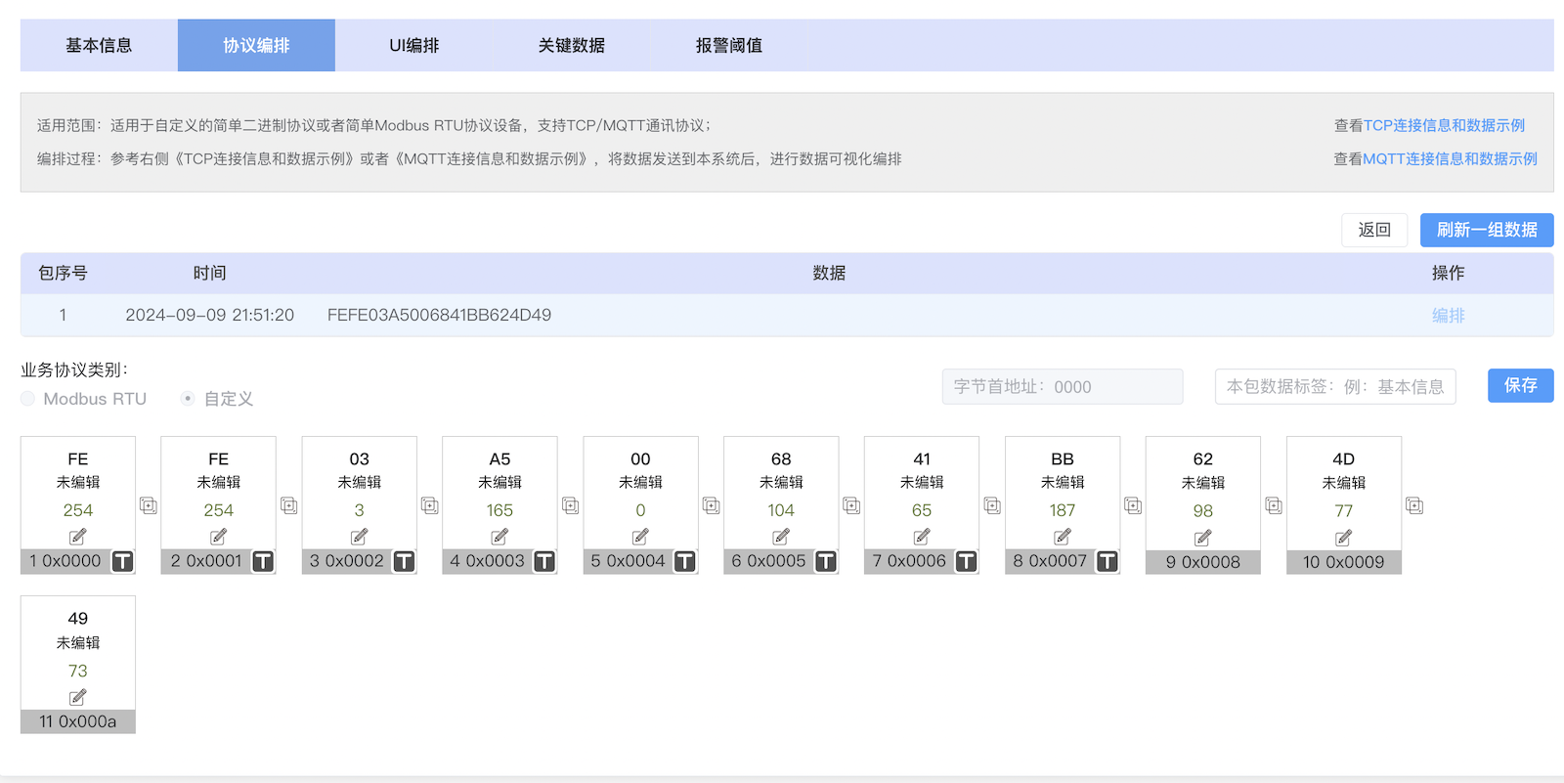Switch to the 协议编排 tab

click(256, 45)
